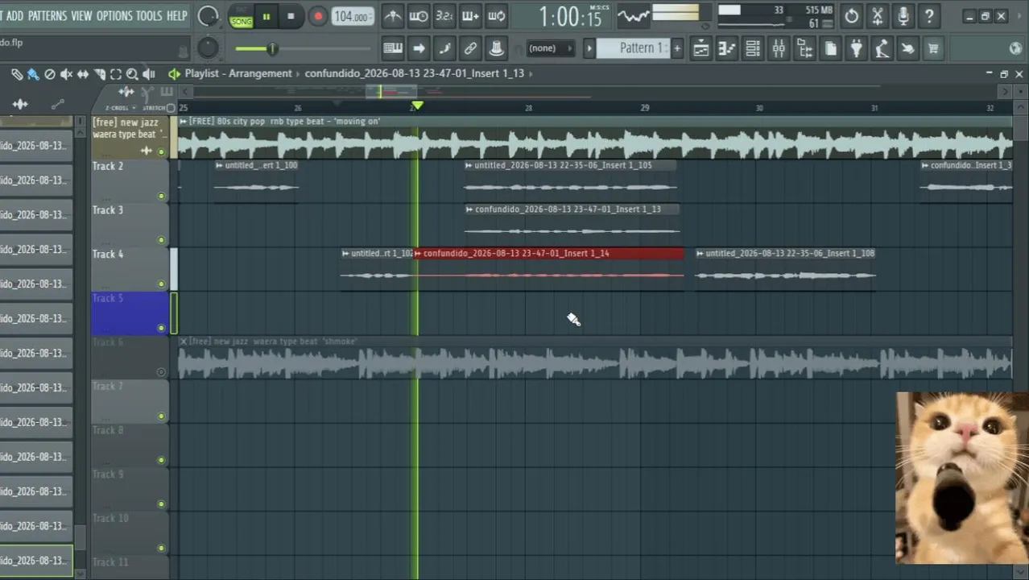Click the red record button
Image resolution: width=1029 pixels, height=580 pixels.
(318, 16)
